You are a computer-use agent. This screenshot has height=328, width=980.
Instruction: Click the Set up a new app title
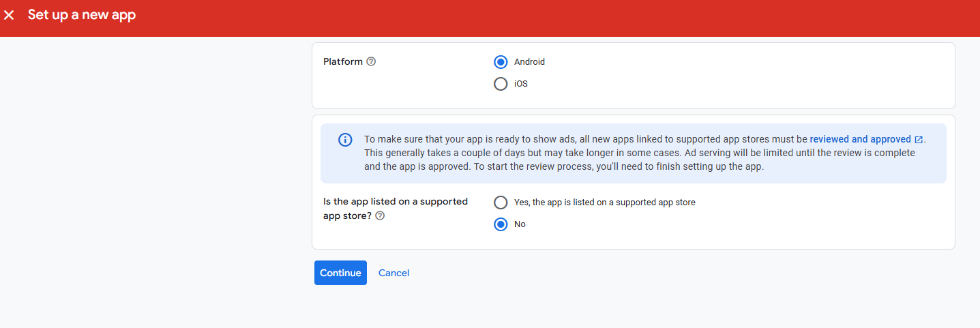pos(82,15)
